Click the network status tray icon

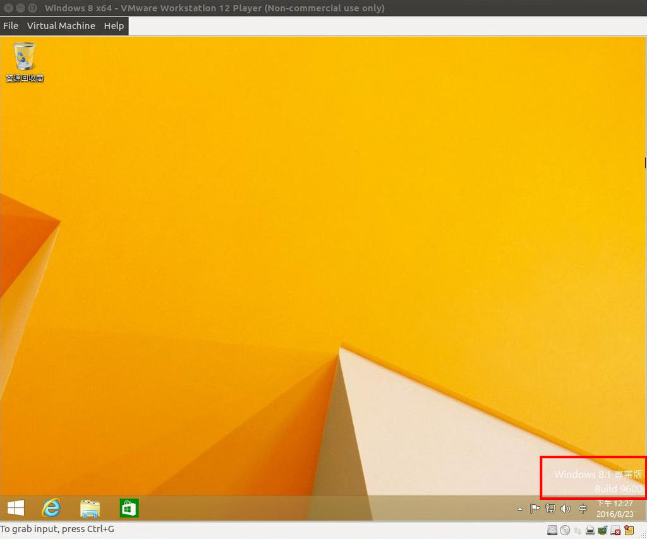point(550,509)
